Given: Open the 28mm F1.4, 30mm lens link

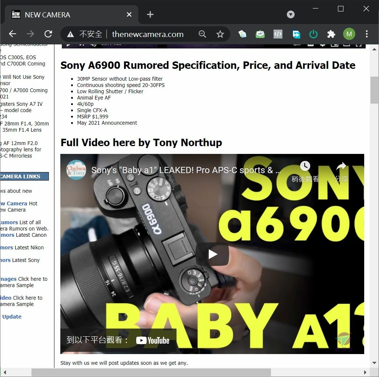Looking at the screenshot, I should [24, 127].
